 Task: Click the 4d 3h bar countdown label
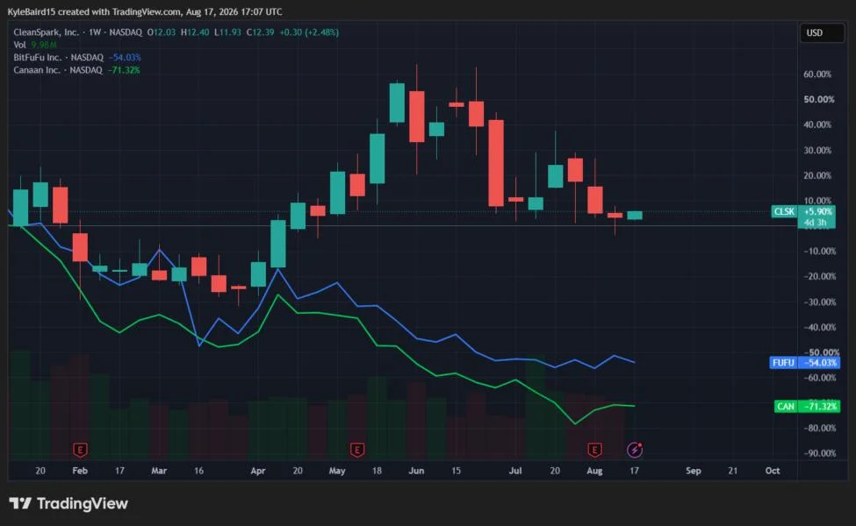coord(816,223)
